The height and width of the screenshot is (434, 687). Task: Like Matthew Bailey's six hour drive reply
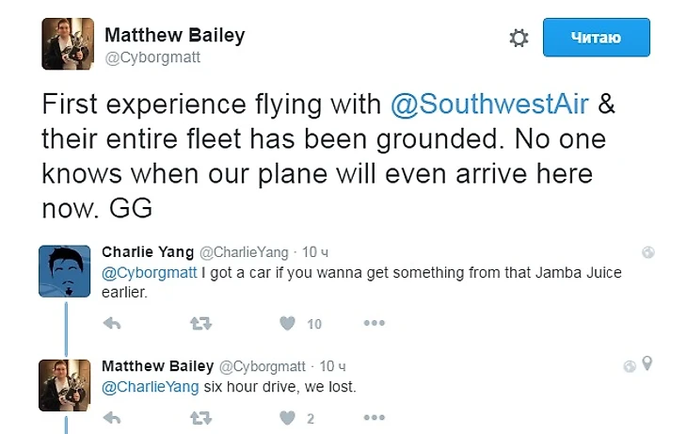[287, 417]
